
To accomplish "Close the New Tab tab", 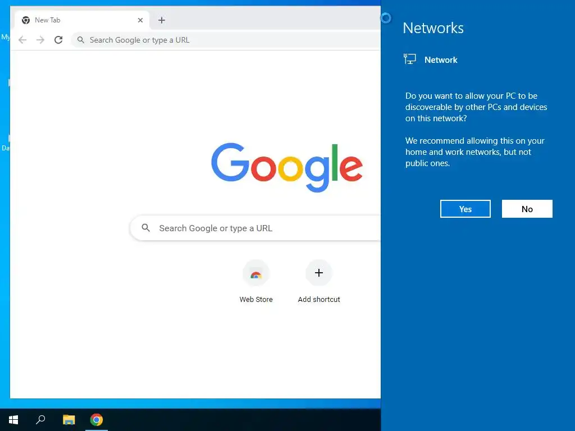I will point(140,20).
